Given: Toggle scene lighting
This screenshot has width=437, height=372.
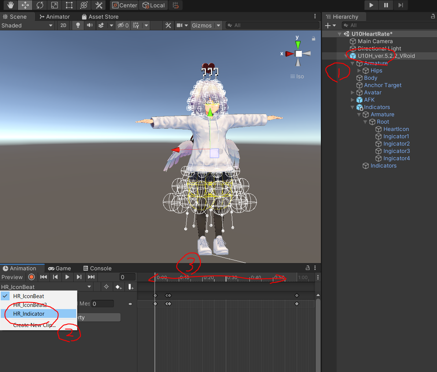Looking at the screenshot, I should (x=78, y=25).
